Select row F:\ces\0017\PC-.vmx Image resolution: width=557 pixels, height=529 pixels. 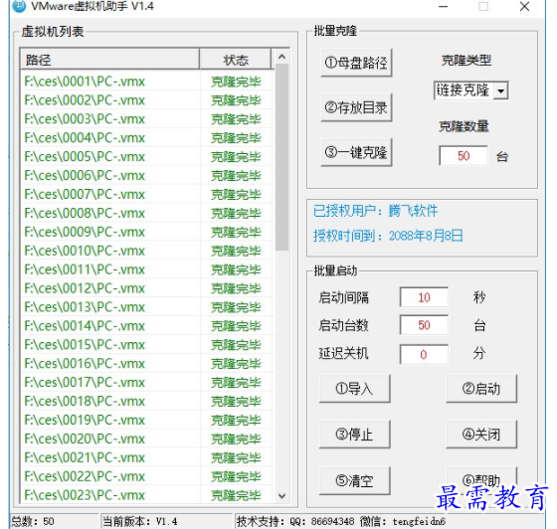(x=147, y=383)
